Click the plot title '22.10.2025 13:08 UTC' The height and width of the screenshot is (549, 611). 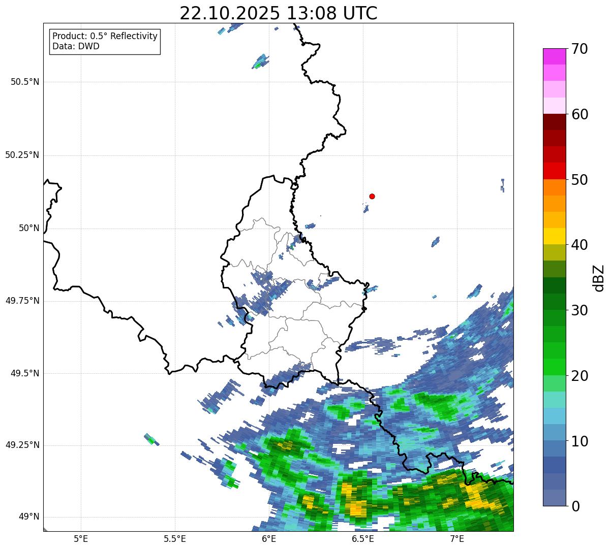[x=279, y=13]
